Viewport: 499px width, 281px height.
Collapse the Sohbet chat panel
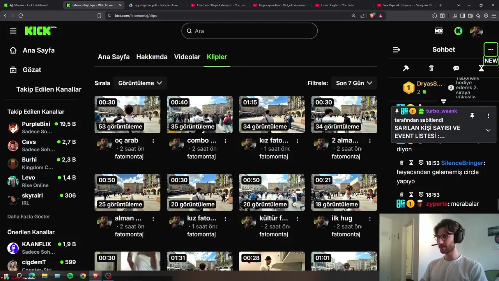click(x=396, y=50)
